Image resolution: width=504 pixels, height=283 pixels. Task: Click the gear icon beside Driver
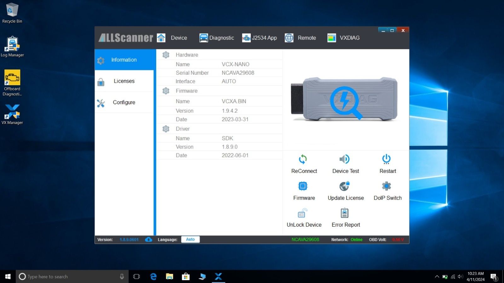point(166,129)
